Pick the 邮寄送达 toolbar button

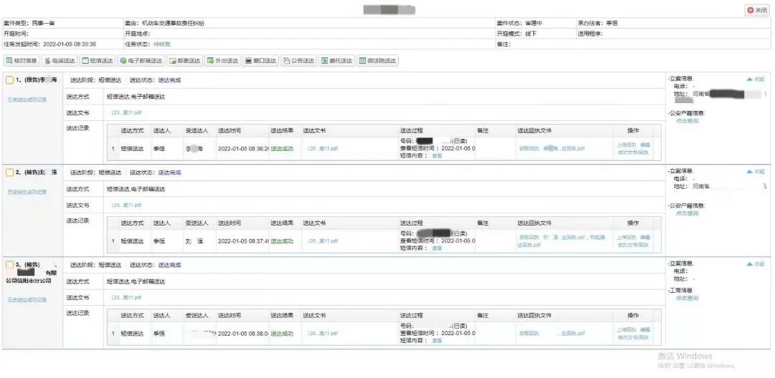coord(185,61)
